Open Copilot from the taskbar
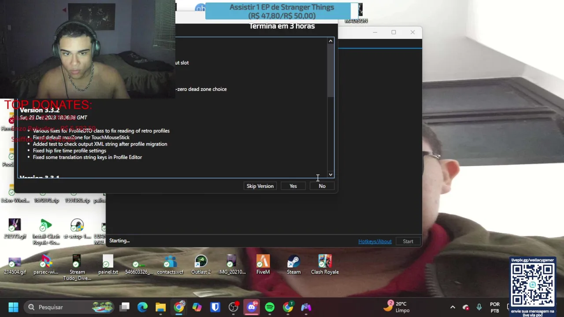Image resolution: width=564 pixels, height=317 pixels. click(197, 307)
